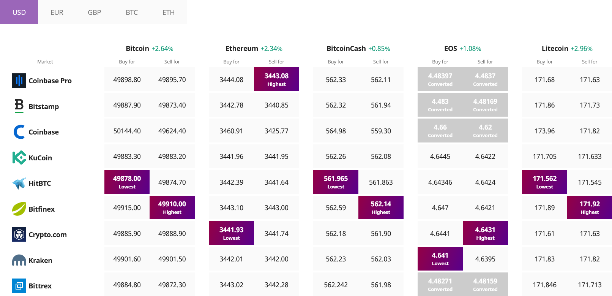This screenshot has width=612, height=296.
Task: Click the Coinbase C logo icon
Action: pyautogui.click(x=19, y=132)
